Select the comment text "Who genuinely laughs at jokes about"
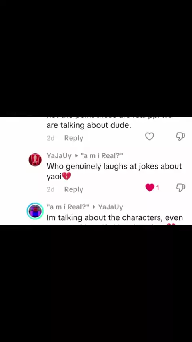This screenshot has width=192, height=342. [114, 167]
